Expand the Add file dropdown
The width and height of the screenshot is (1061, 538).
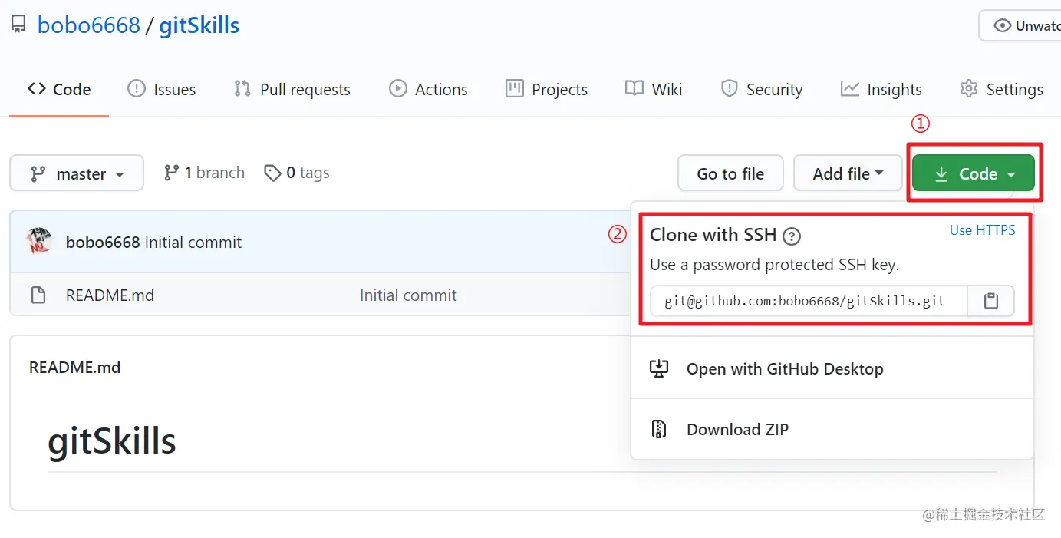click(x=848, y=173)
